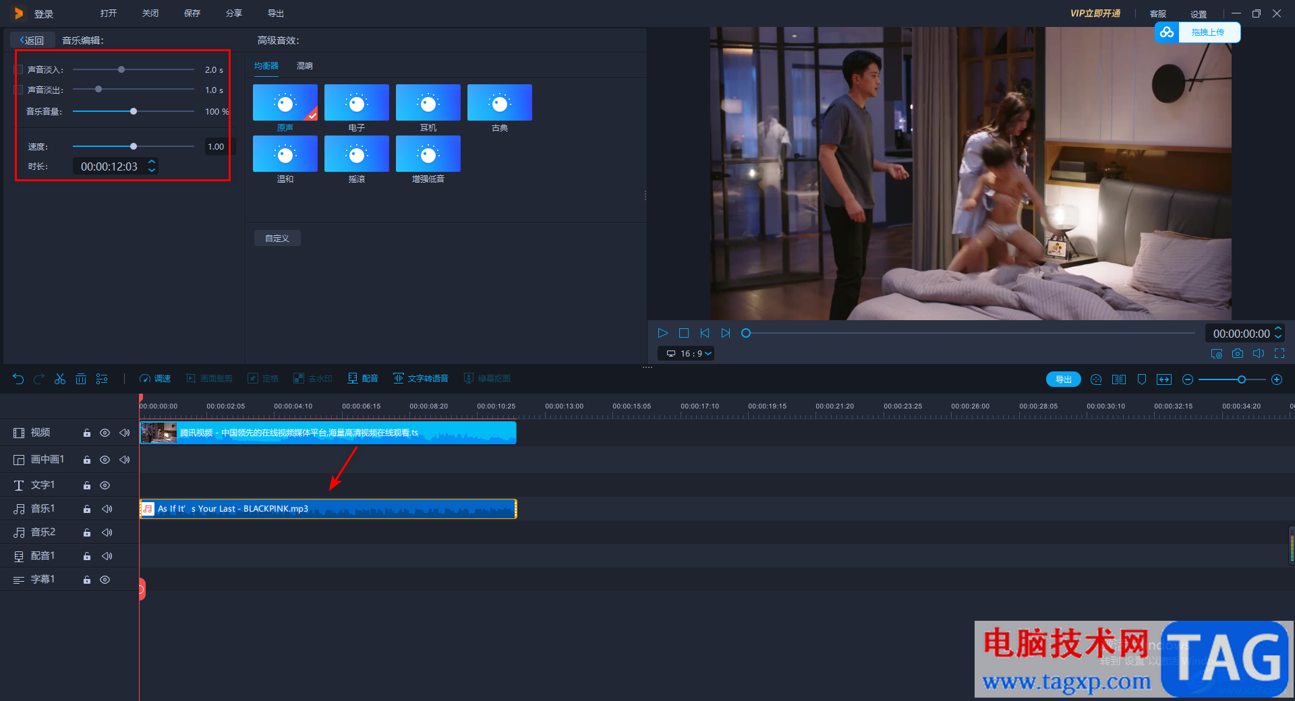This screenshot has height=701, width=1295.
Task: Open preview display settings icon
Action: click(x=1217, y=353)
